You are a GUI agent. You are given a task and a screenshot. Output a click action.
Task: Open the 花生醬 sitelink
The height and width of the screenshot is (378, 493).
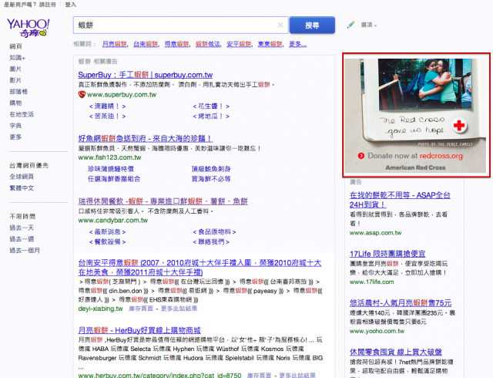211,106
